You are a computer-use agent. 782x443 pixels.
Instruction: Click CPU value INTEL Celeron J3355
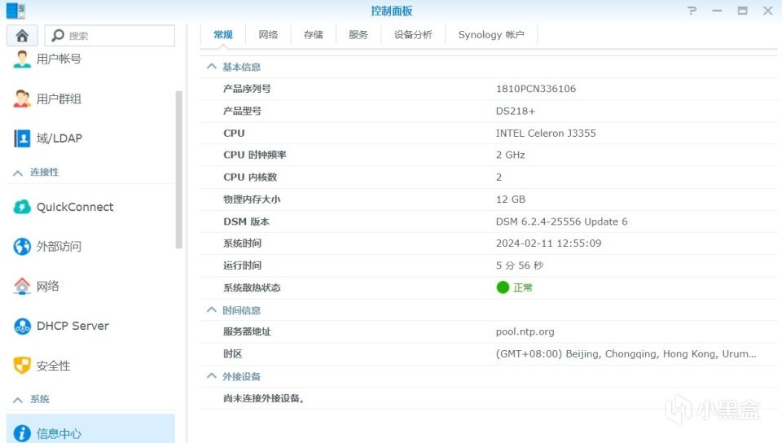(x=546, y=133)
